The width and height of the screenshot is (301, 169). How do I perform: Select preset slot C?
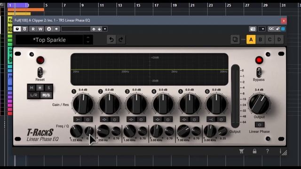[x=269, y=39]
